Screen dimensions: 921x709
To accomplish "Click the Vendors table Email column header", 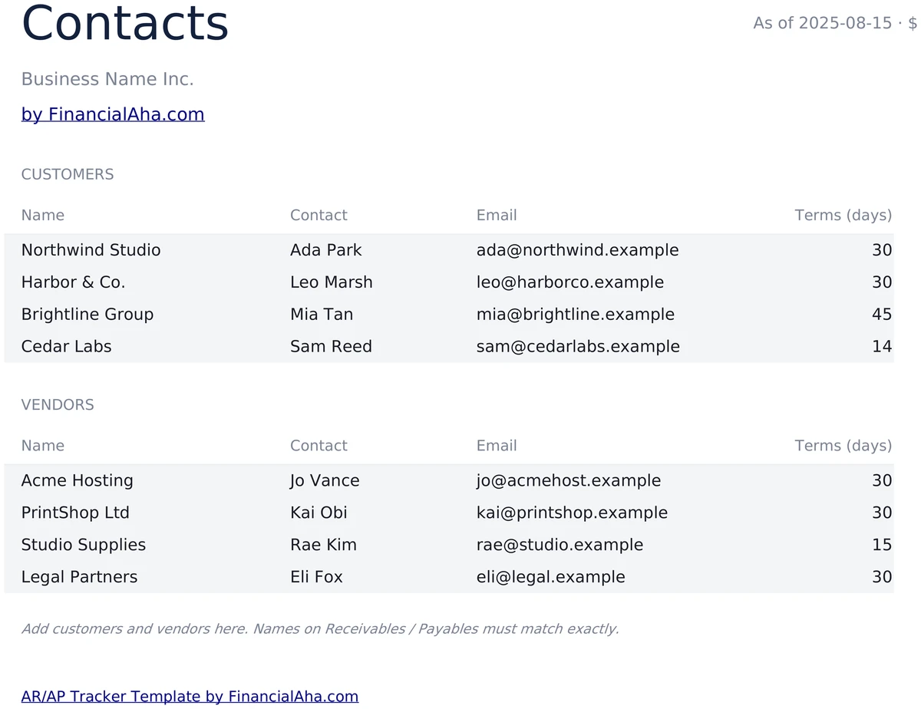I will pyautogui.click(x=497, y=445).
